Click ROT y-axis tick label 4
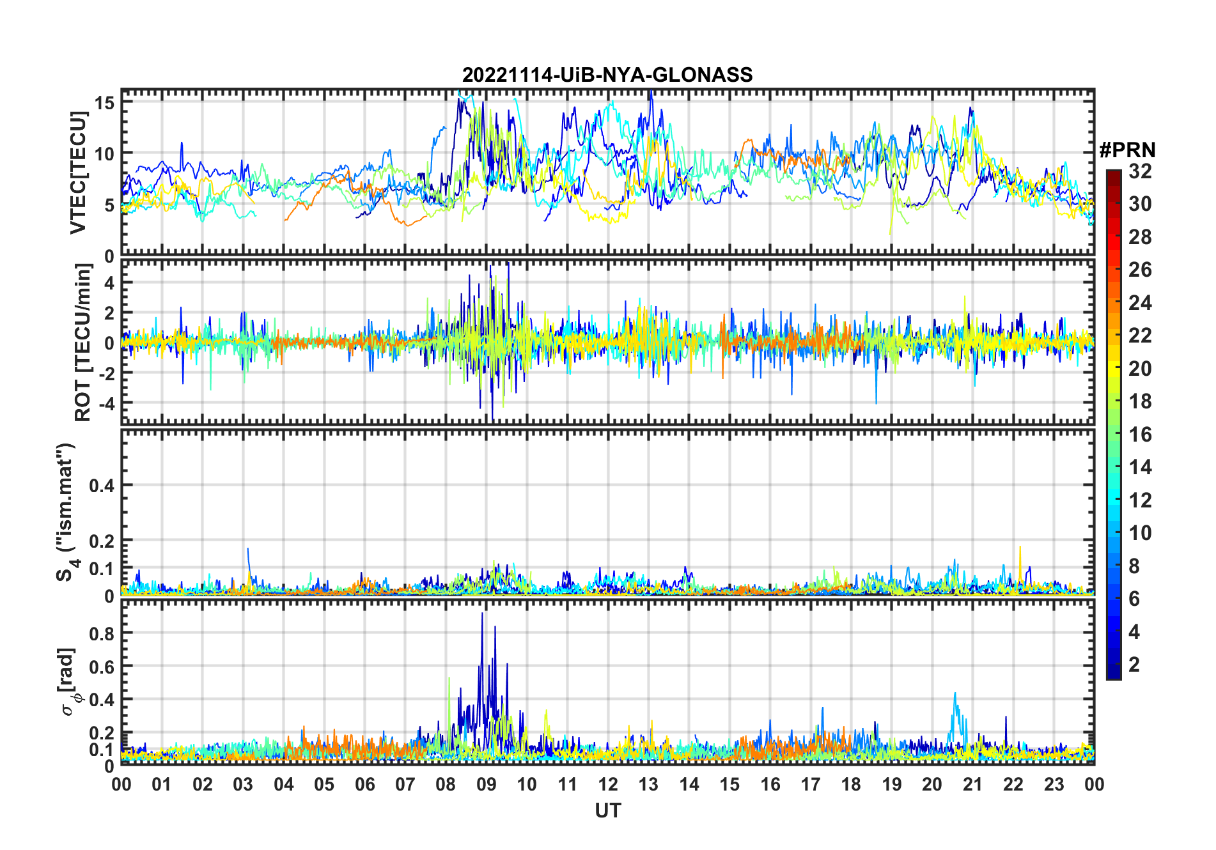Viewport: 1216px width, 850px height. 109,283
